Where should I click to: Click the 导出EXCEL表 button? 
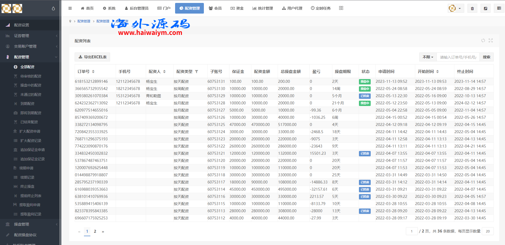[92, 57]
